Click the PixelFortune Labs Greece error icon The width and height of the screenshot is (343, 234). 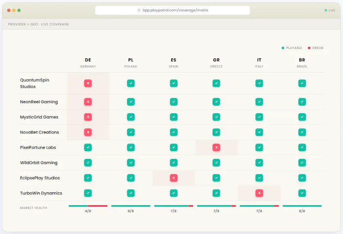point(217,147)
